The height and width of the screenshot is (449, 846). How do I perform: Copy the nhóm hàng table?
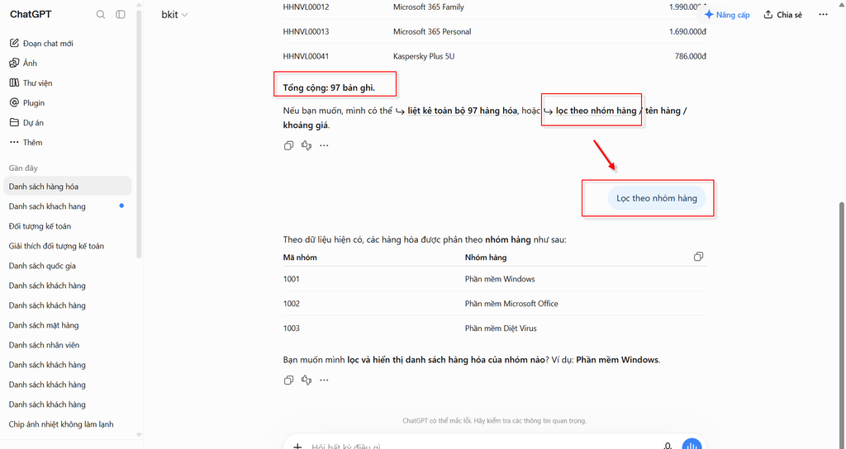tap(698, 257)
